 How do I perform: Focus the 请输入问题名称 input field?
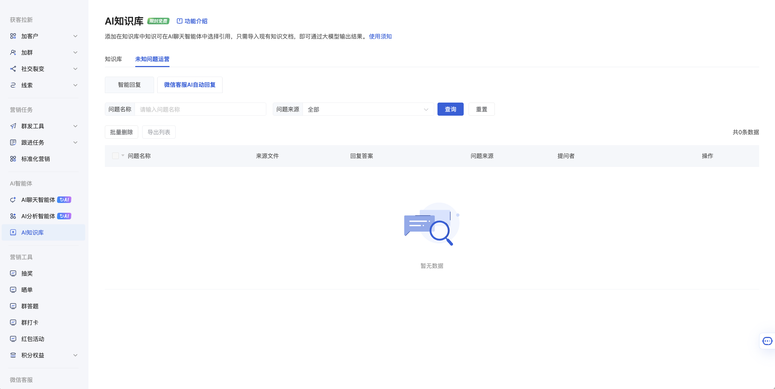pyautogui.click(x=200, y=109)
